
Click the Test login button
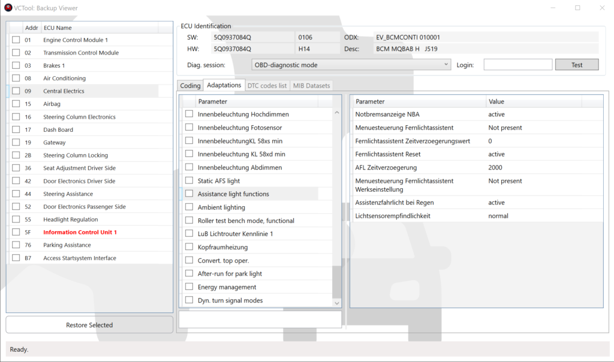(576, 65)
